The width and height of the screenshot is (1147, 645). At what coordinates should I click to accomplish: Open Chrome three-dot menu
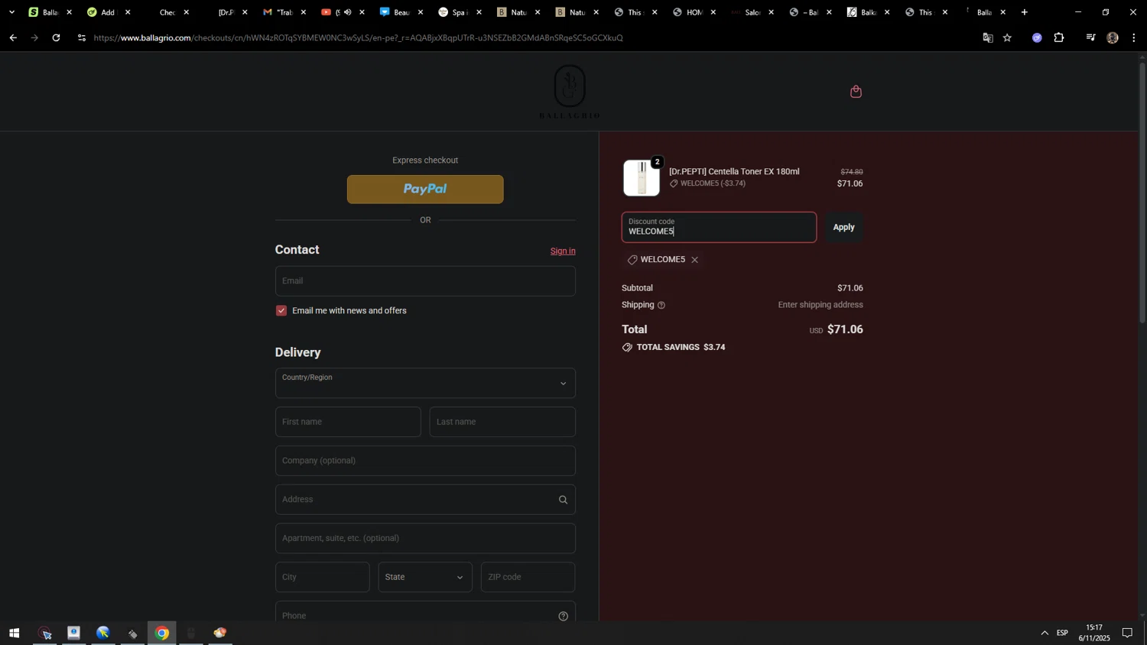(1134, 37)
